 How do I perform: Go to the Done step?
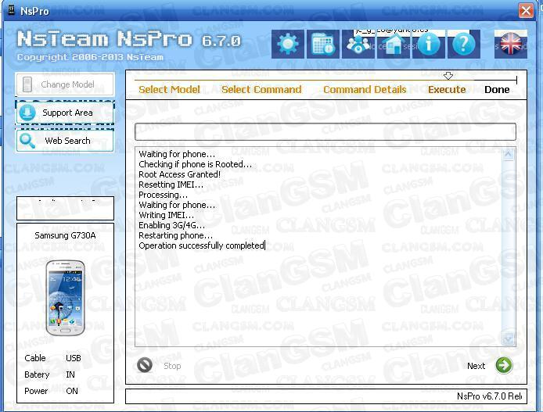coord(497,90)
